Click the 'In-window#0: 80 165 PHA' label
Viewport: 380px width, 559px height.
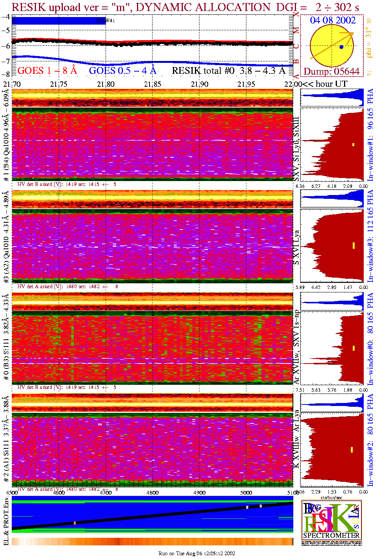(x=370, y=339)
